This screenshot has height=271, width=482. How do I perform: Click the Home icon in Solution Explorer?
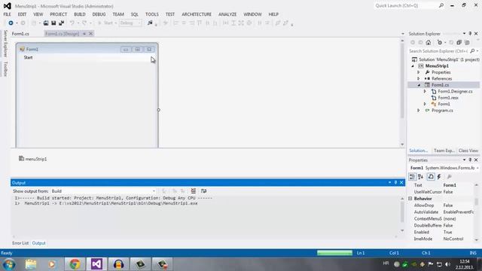(x=429, y=42)
